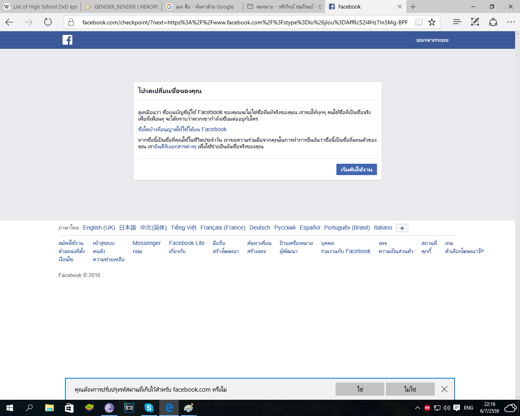Click ไม่ใช่ on the password prompt
The width and height of the screenshot is (520, 416).
tap(410, 389)
